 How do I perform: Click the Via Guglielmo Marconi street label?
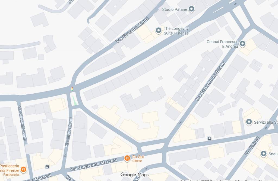(93, 164)
